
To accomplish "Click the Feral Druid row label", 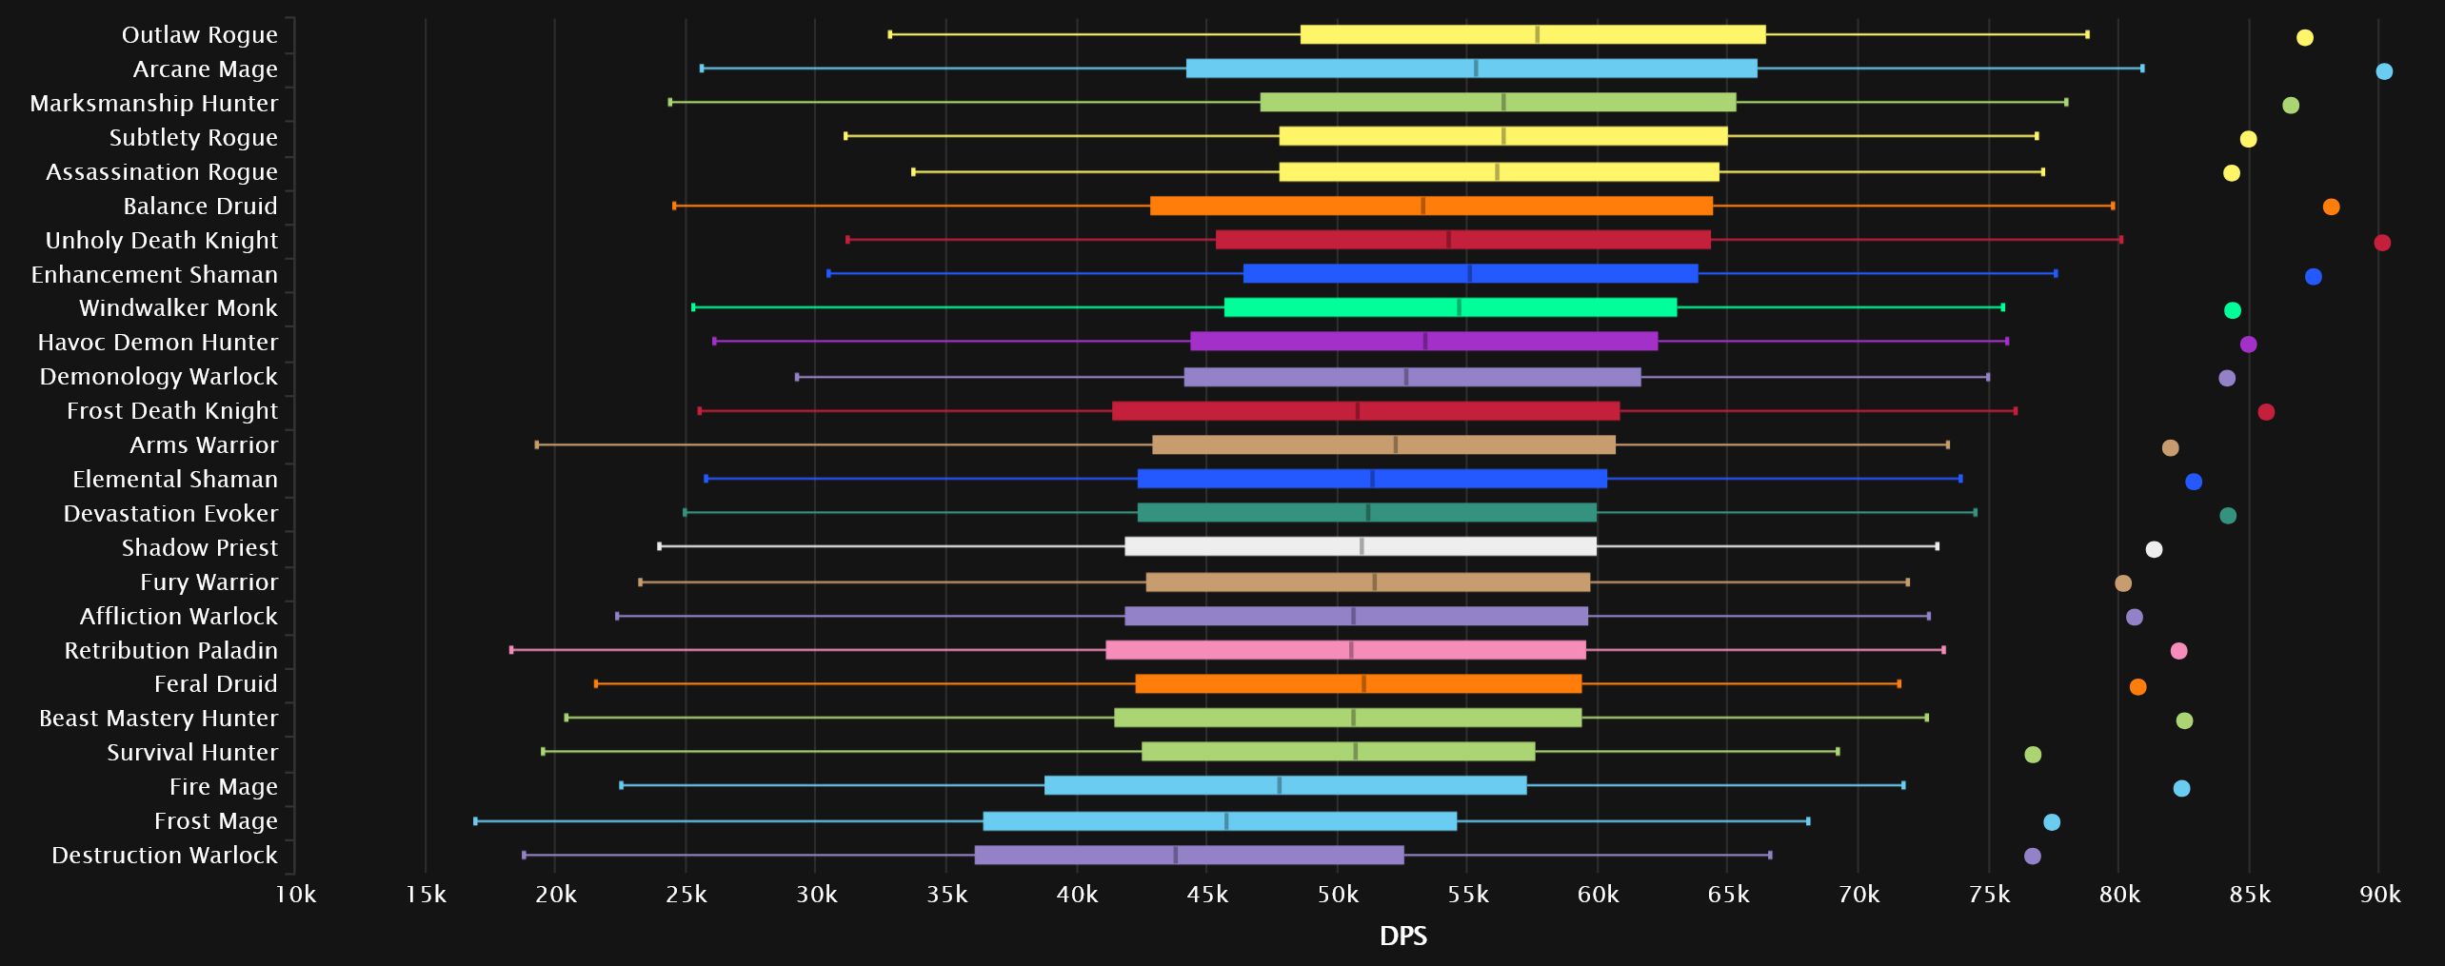I will pos(215,684).
